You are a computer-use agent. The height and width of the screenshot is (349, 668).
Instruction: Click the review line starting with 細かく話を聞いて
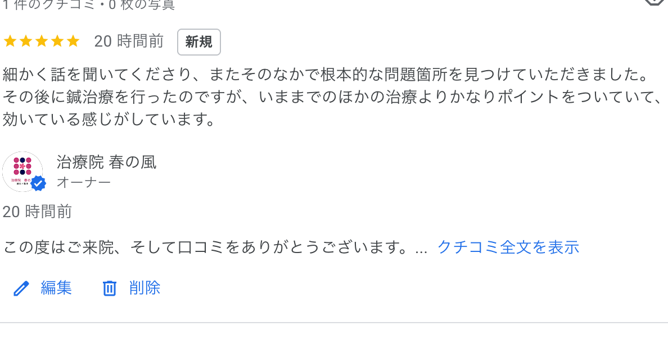click(326, 74)
